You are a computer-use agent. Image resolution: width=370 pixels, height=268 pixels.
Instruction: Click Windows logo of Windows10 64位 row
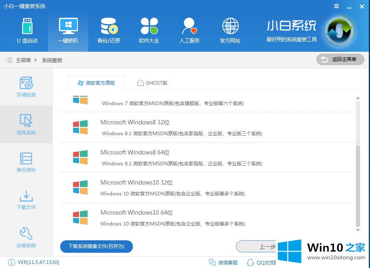pos(80,217)
